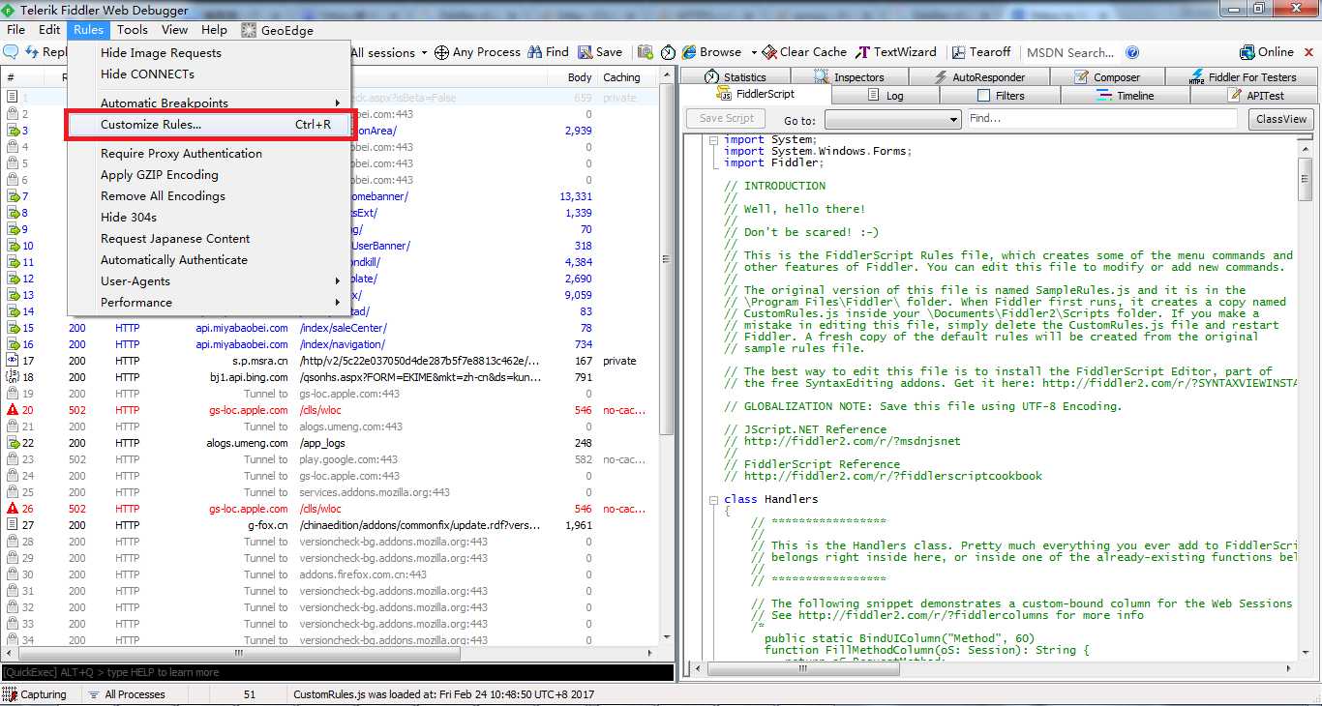Open the View menu
This screenshot has width=1322, height=706.
[x=175, y=30]
